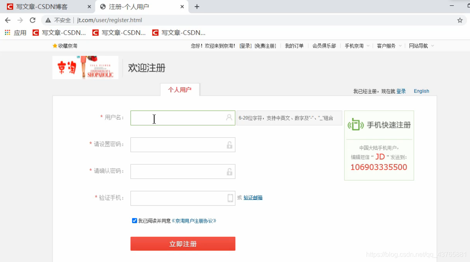This screenshot has width=470, height=262.
Task: Open 京淘用户注册协议 link
Action: tap(194, 221)
